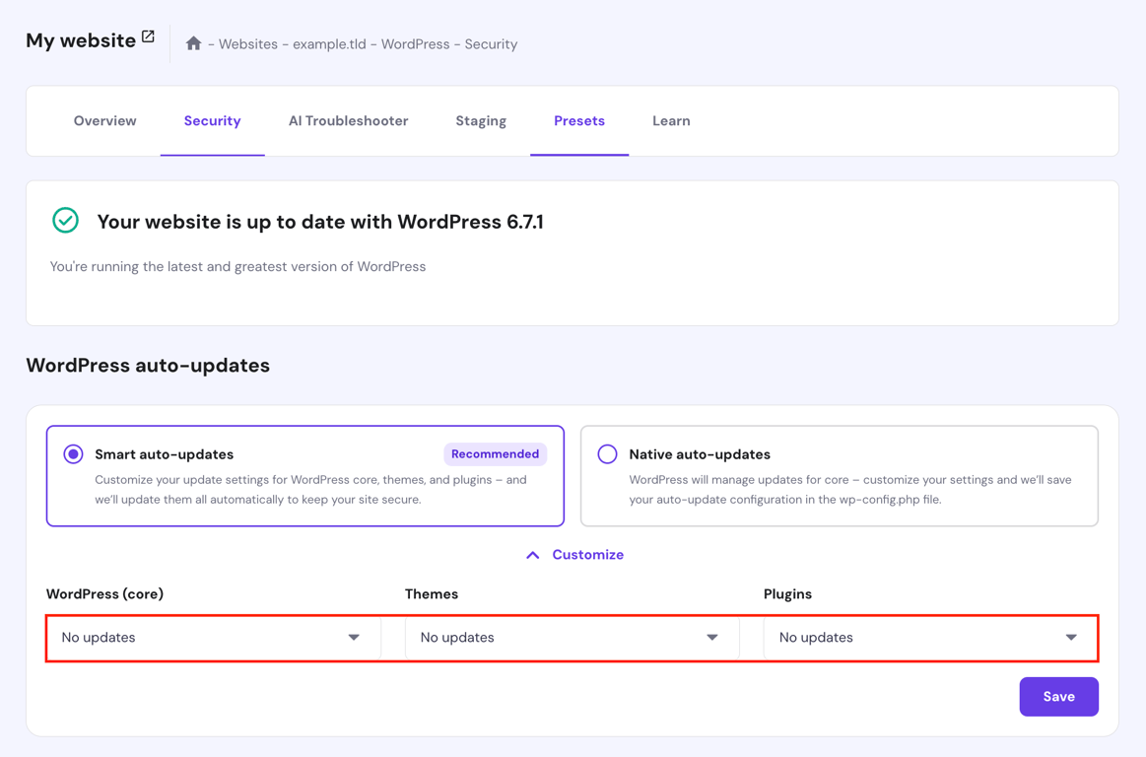
Task: Open the AI Troubleshooter tab
Action: (x=348, y=120)
